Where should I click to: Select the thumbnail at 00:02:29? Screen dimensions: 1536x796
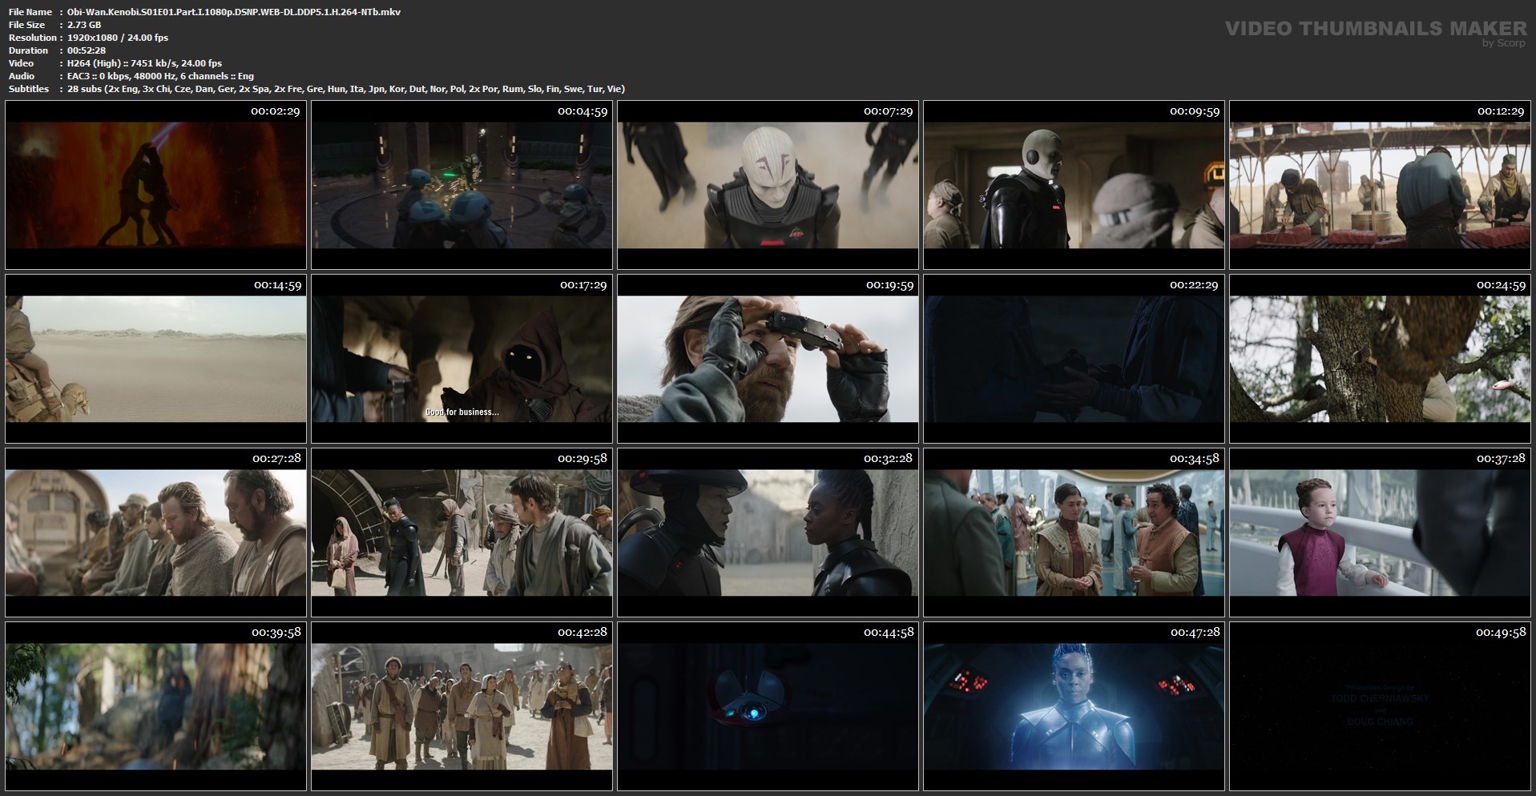click(155, 185)
